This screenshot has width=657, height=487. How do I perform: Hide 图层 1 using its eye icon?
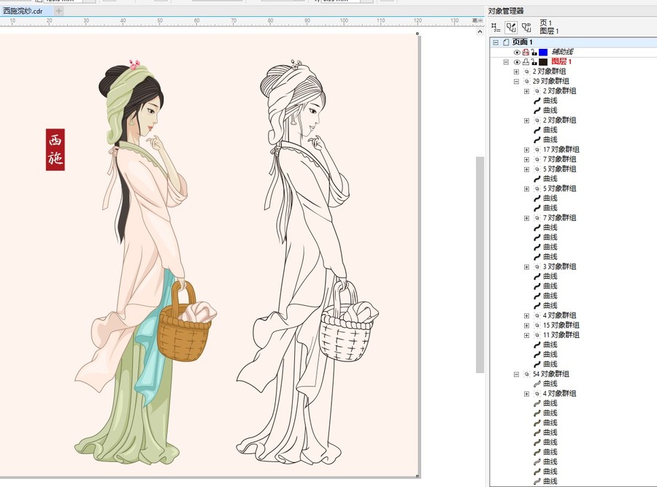click(x=517, y=62)
